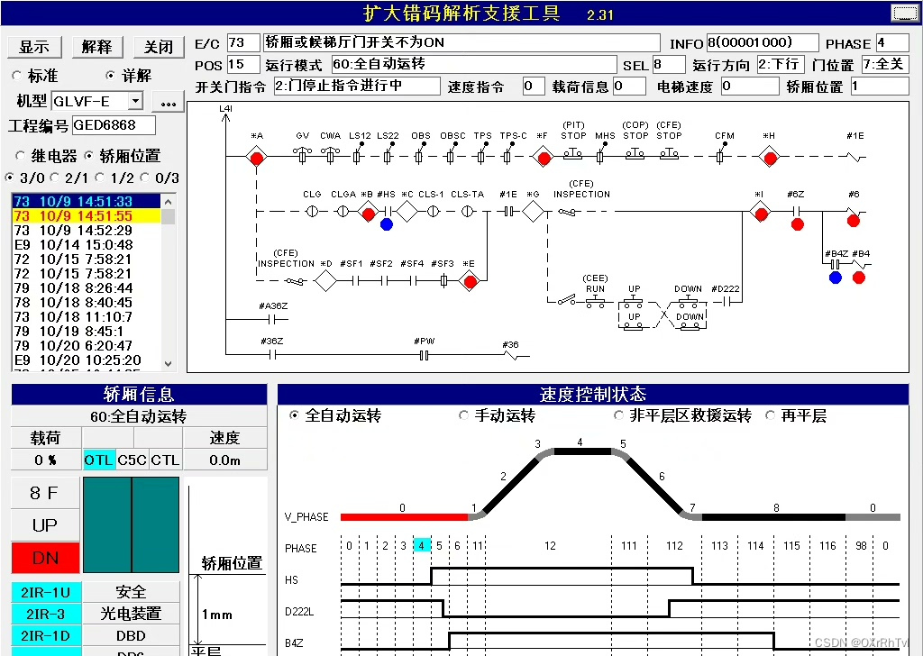Click the blue #B4Z indicator dot

click(836, 278)
